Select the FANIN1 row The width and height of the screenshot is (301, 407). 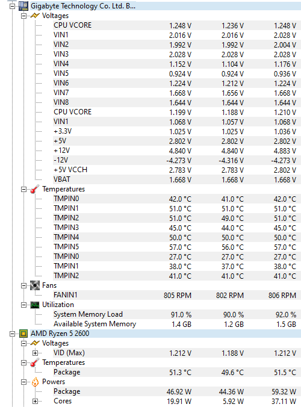tap(176, 295)
